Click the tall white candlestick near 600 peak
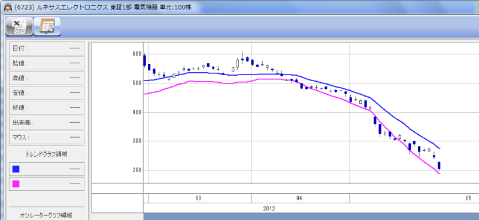The image size is (479, 220). (x=237, y=64)
